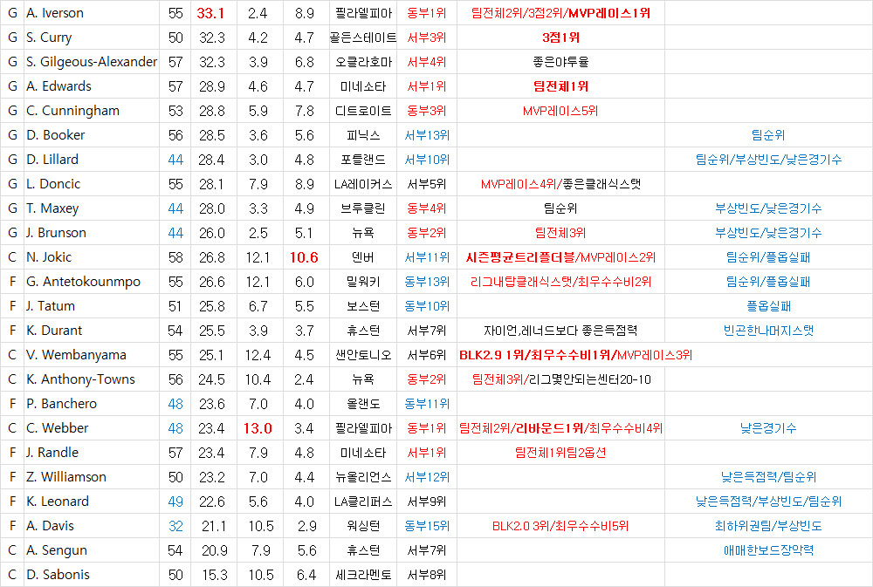Click the 플옵실패 note in Tatum's row
Viewport: 873px width, 587px height.
click(768, 306)
